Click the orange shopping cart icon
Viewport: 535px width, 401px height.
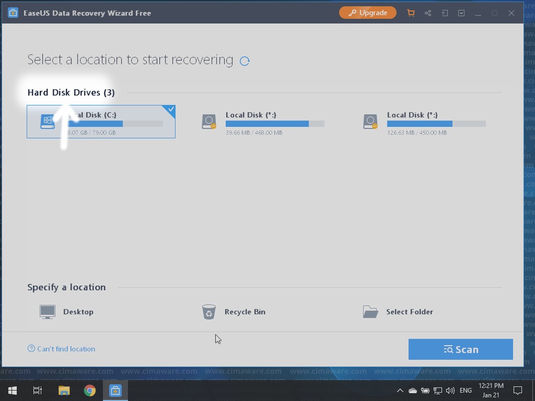coord(411,13)
